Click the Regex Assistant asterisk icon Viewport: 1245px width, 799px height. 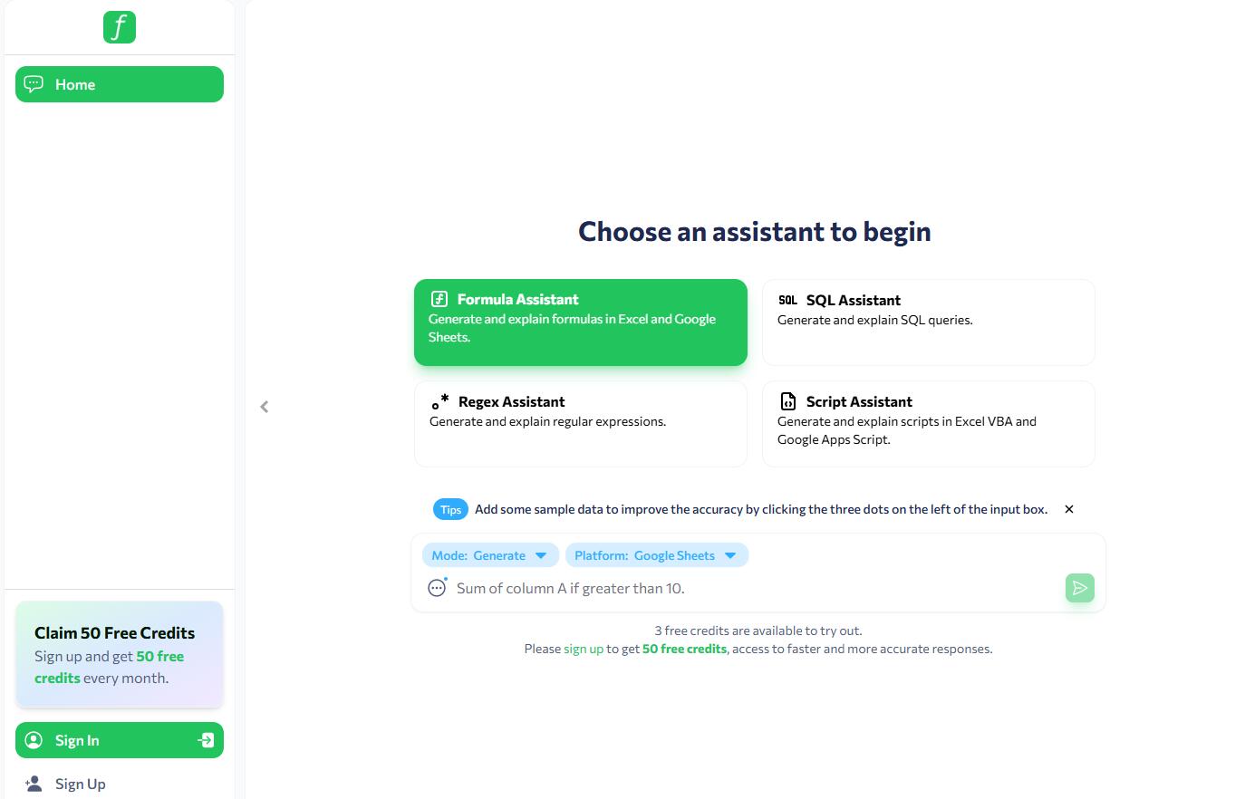click(440, 401)
